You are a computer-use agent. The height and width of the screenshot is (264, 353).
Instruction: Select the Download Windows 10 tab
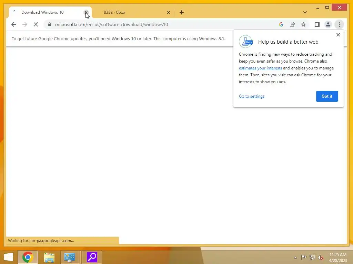[x=50, y=12]
